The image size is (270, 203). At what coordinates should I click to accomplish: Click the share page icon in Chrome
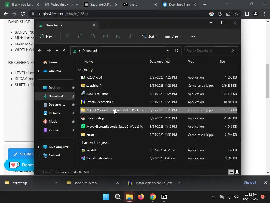pos(228,14)
